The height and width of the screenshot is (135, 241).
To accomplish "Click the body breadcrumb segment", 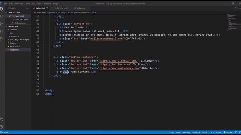I will click(63, 13).
